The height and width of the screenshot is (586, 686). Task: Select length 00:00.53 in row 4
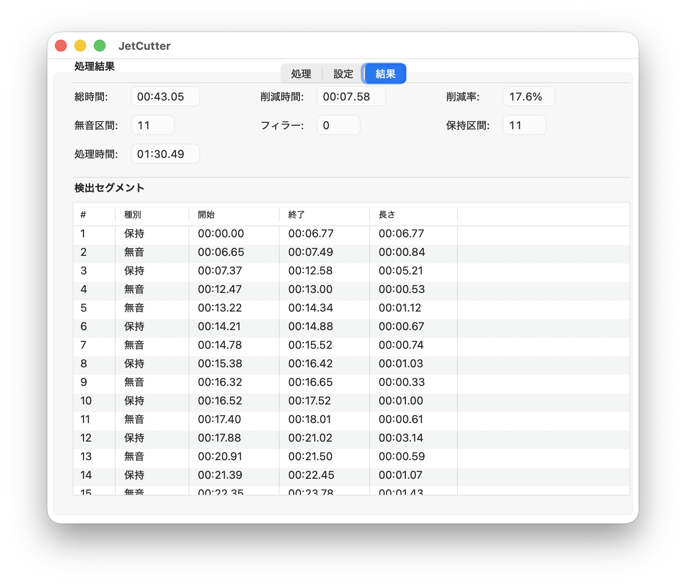point(402,289)
